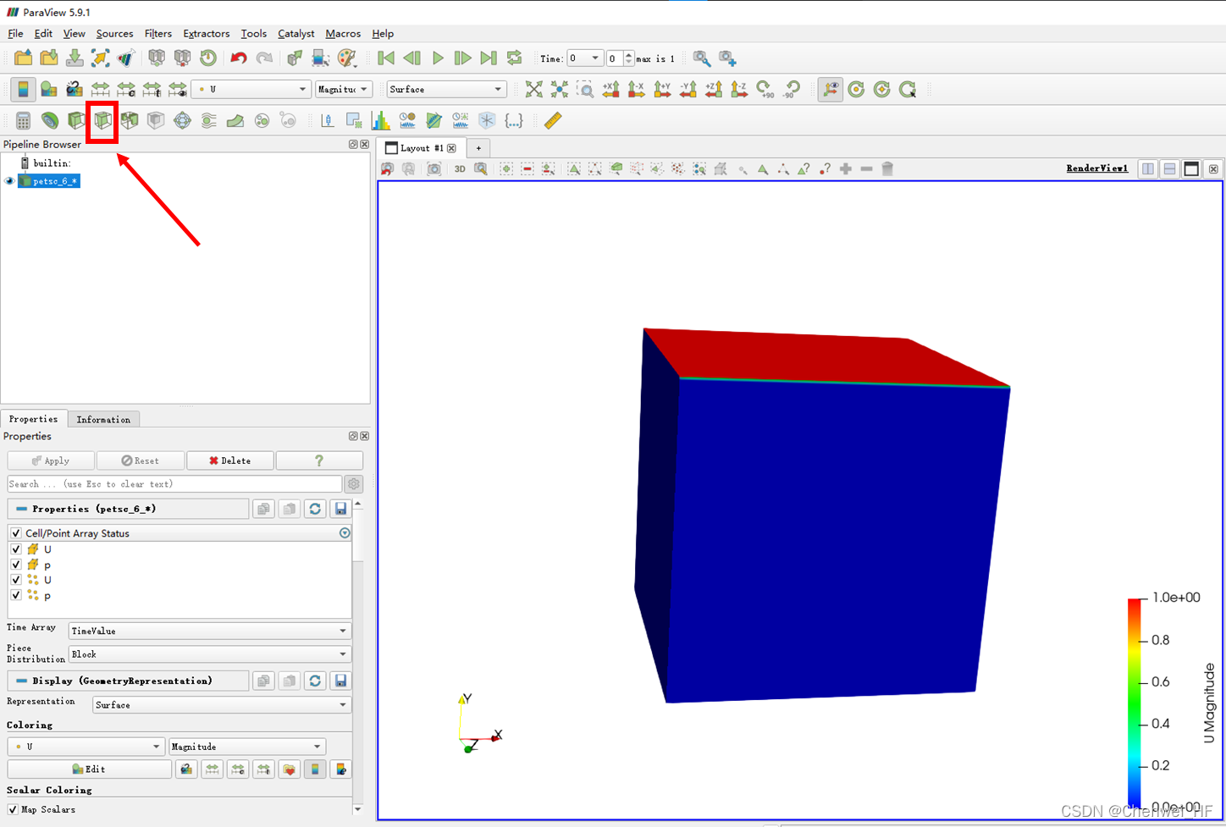Apply the Warp By Vector icon
Viewport: 1226px width, 827px height.
(x=235, y=120)
